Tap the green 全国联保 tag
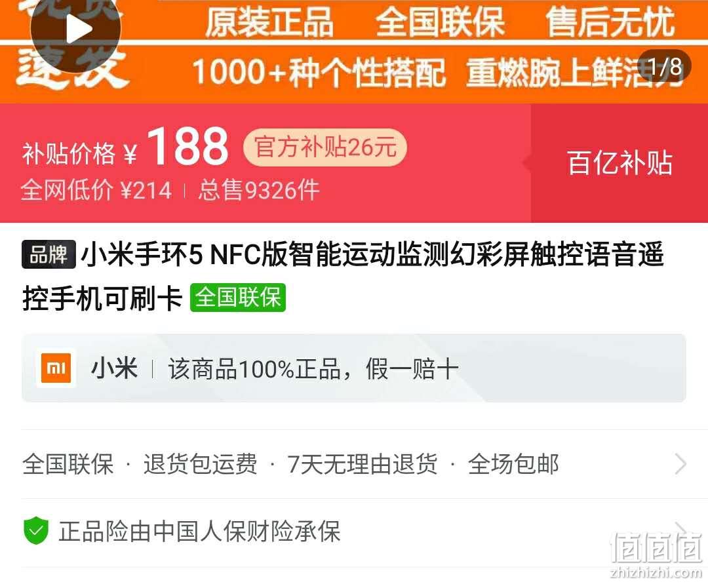Image resolution: width=708 pixels, height=584 pixels. pyautogui.click(x=237, y=298)
